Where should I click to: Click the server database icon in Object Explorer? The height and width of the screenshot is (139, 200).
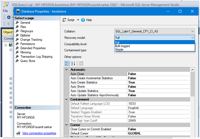(x=11, y=45)
